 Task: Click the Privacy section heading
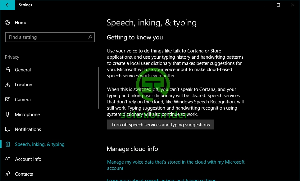point(12,57)
